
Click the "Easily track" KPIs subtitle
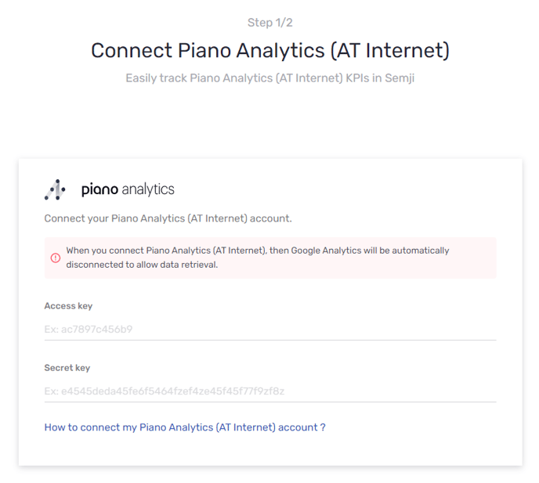tap(269, 79)
